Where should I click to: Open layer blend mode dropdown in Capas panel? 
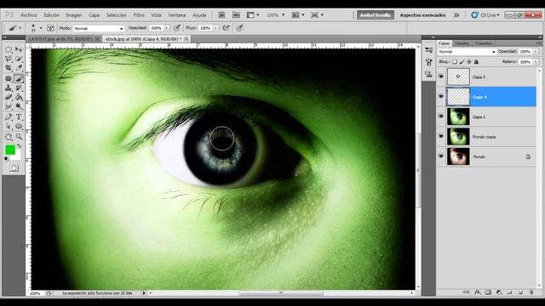tap(467, 52)
